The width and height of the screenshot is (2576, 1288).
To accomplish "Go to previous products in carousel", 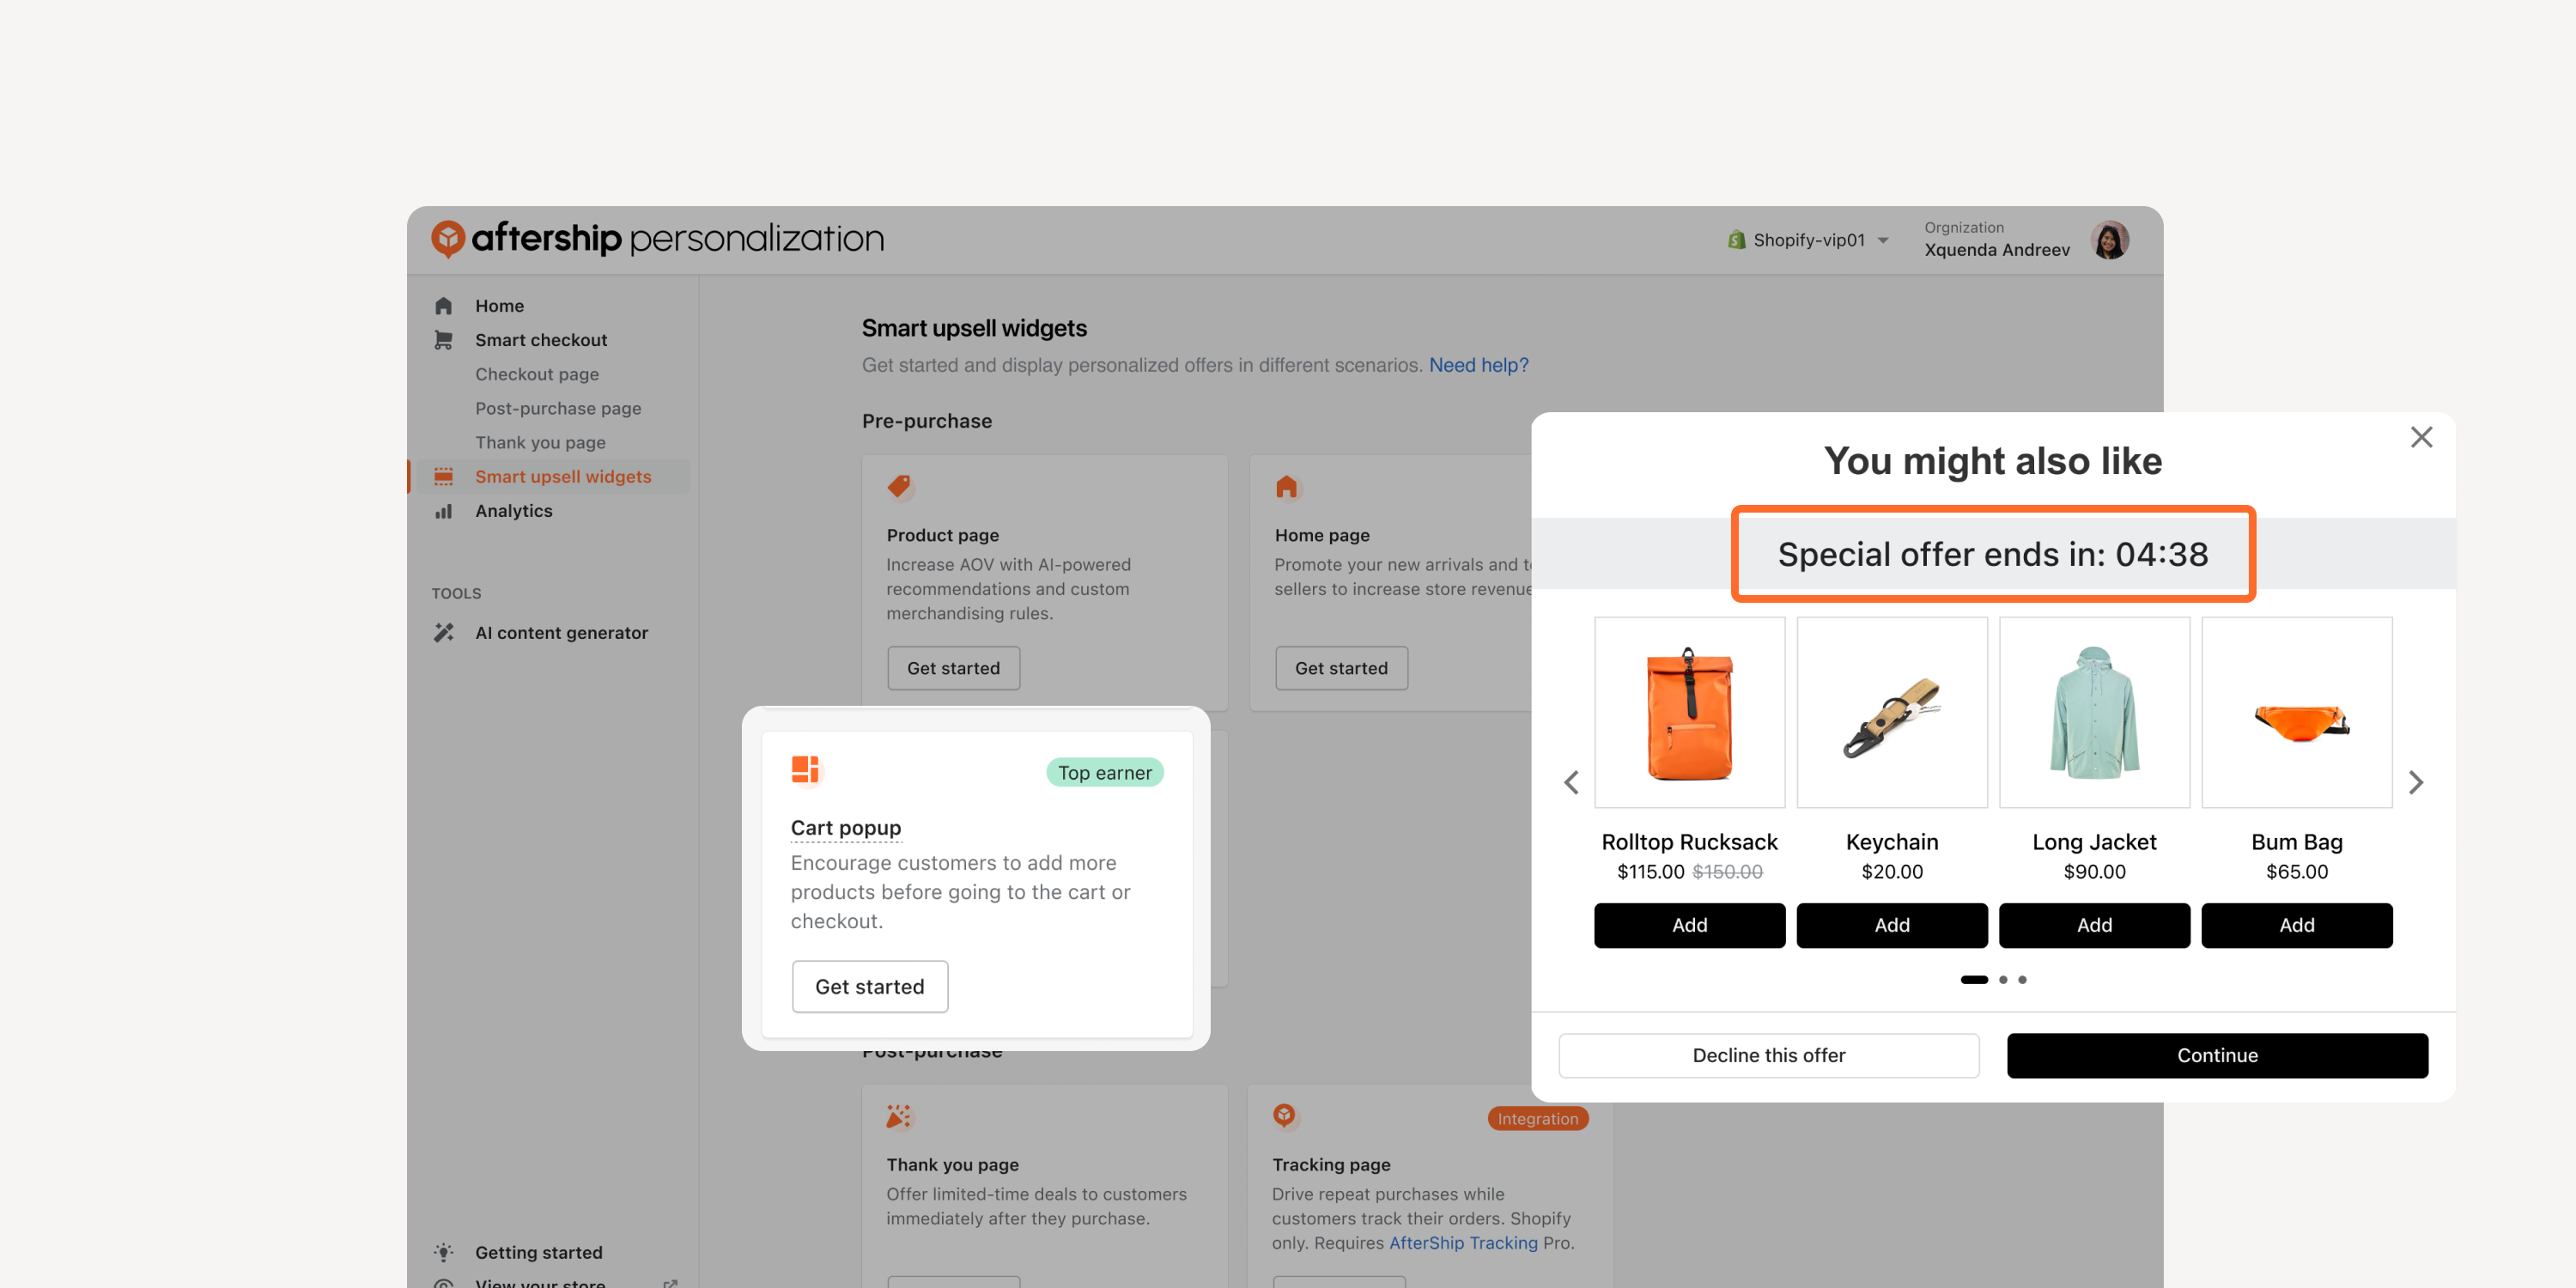I will 1571,782.
